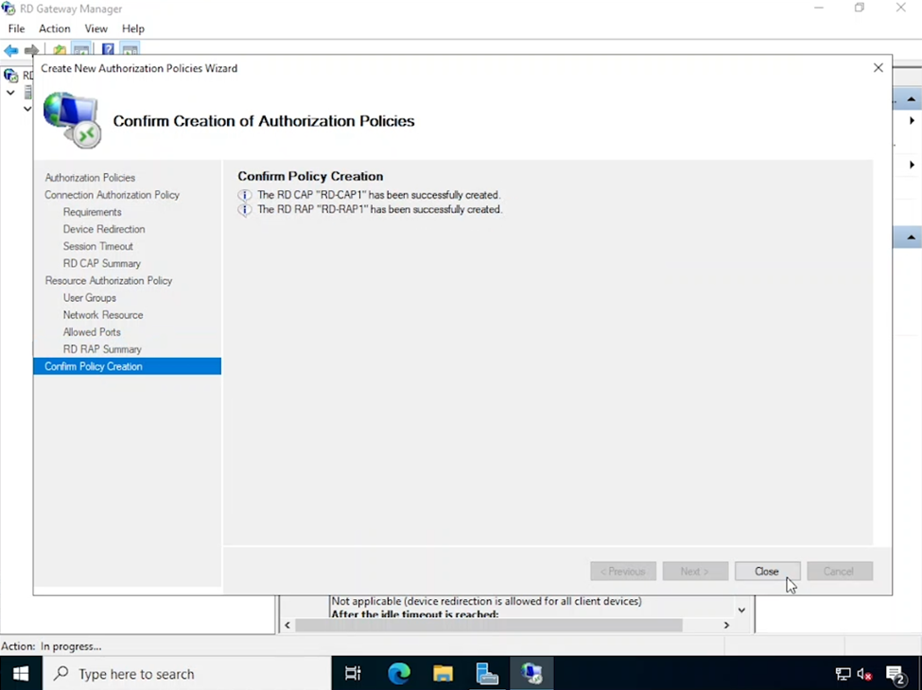Open the View menu
This screenshot has width=922, height=690.
point(96,28)
